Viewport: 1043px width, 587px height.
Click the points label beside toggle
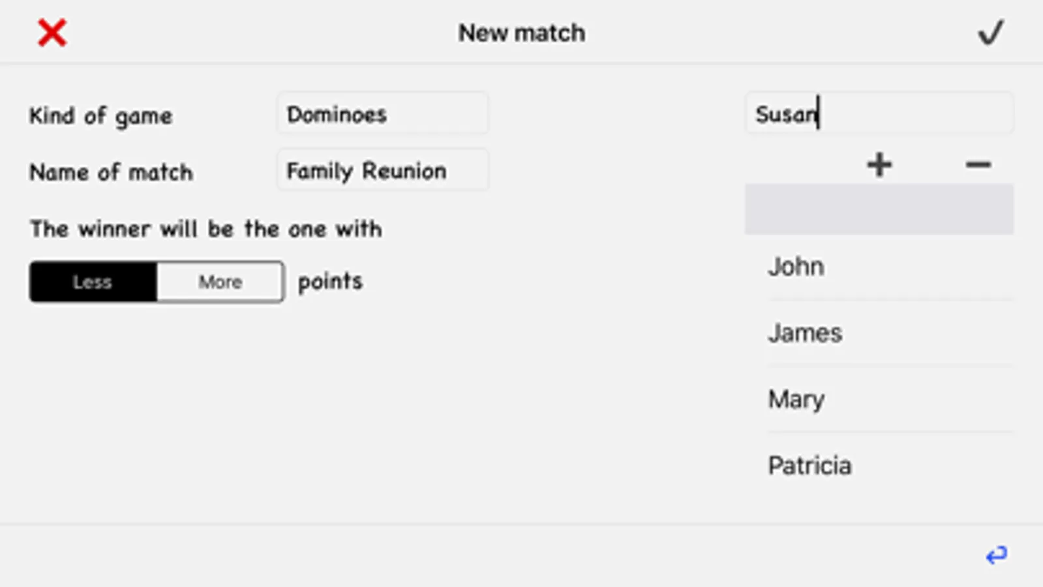[330, 282]
